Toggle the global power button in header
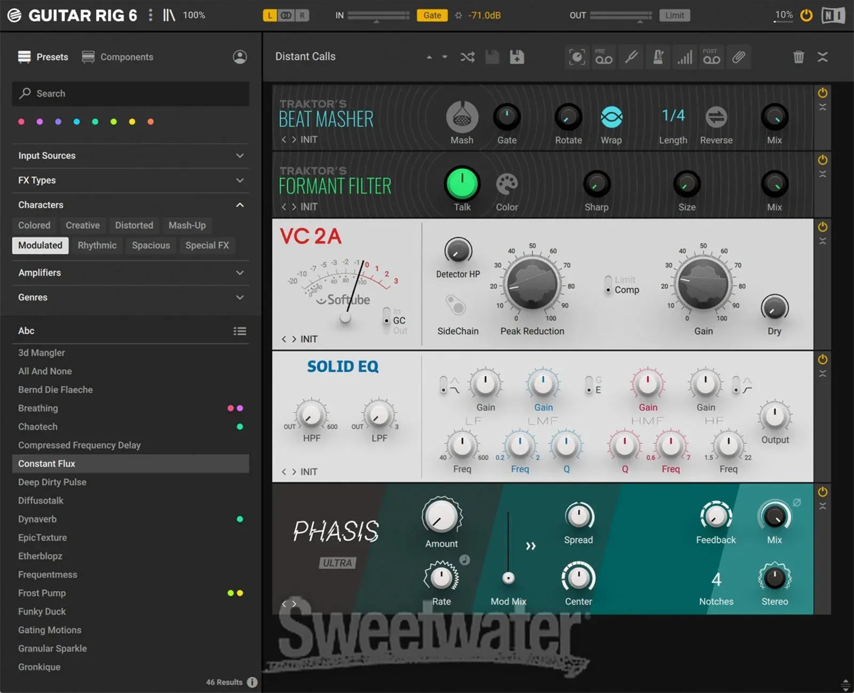854x693 pixels. pyautogui.click(x=806, y=15)
